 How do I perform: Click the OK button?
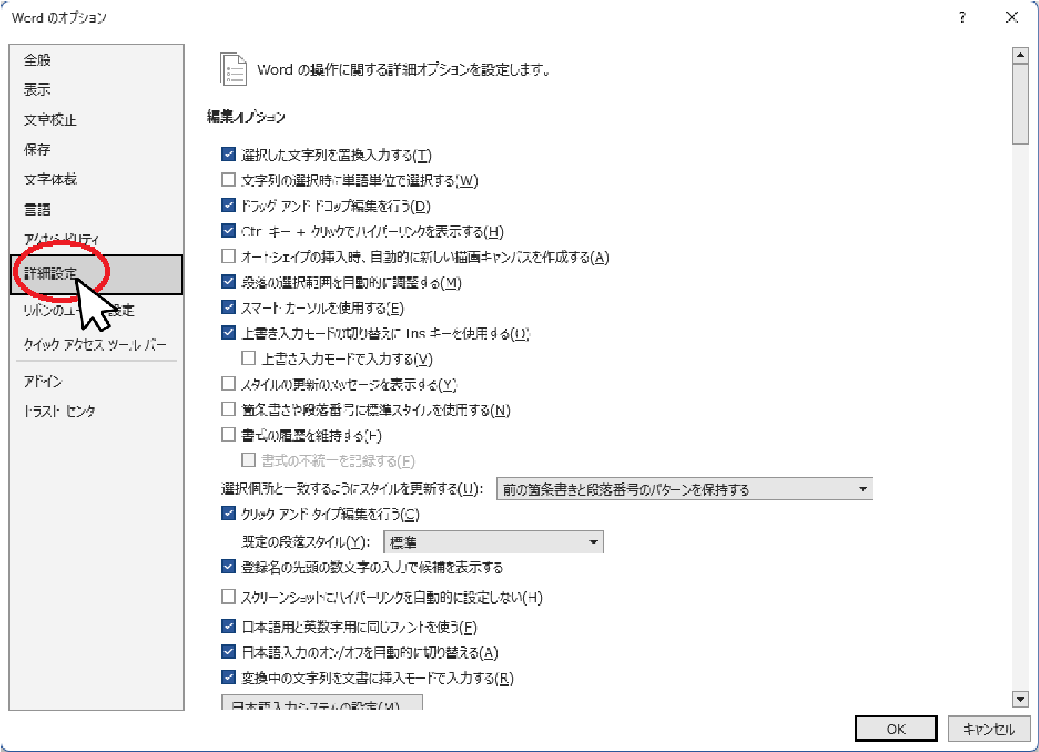pos(896,728)
